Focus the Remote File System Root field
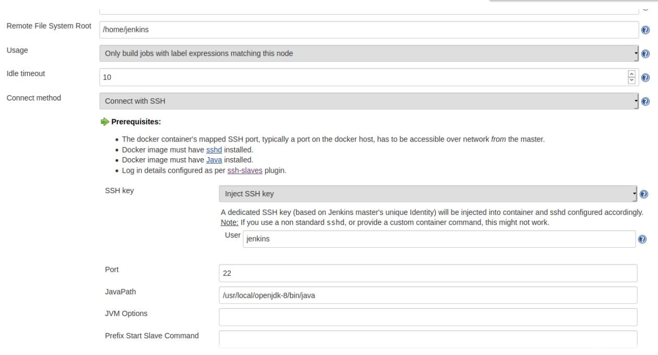 tap(368, 30)
